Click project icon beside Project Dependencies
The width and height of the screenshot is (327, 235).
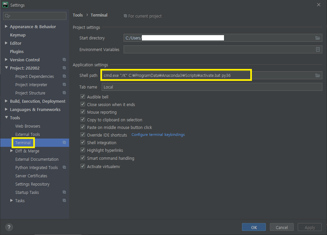pyautogui.click(x=64, y=76)
